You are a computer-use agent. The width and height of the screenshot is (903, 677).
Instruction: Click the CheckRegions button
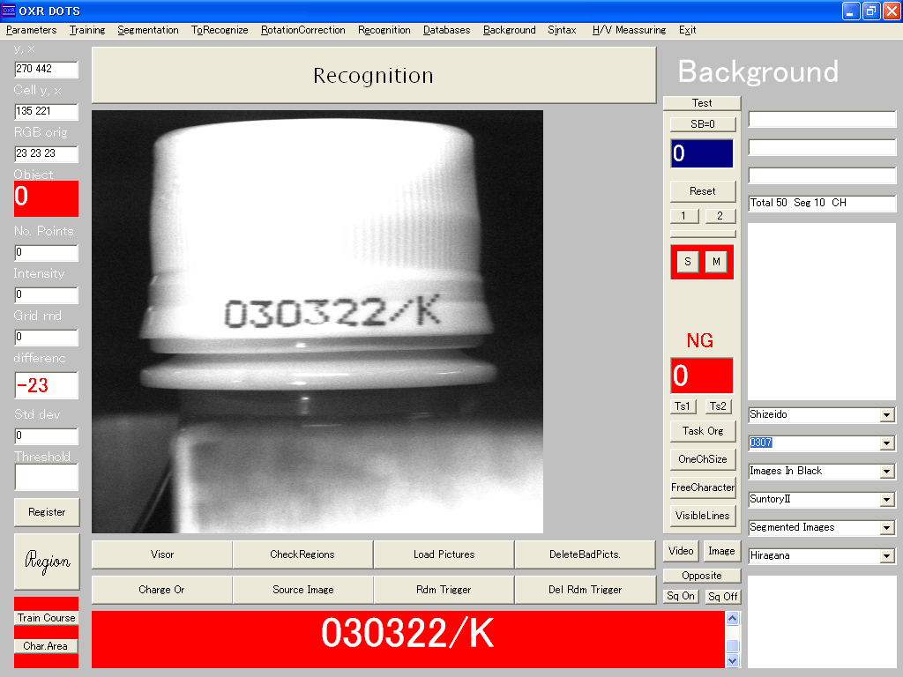[302, 554]
